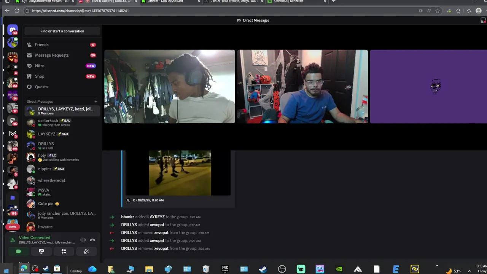Open the dippinz direct message

coord(62,169)
